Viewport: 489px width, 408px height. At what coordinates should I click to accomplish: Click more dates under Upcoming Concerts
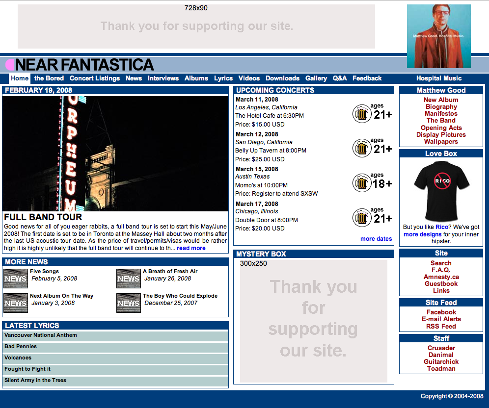(x=376, y=238)
